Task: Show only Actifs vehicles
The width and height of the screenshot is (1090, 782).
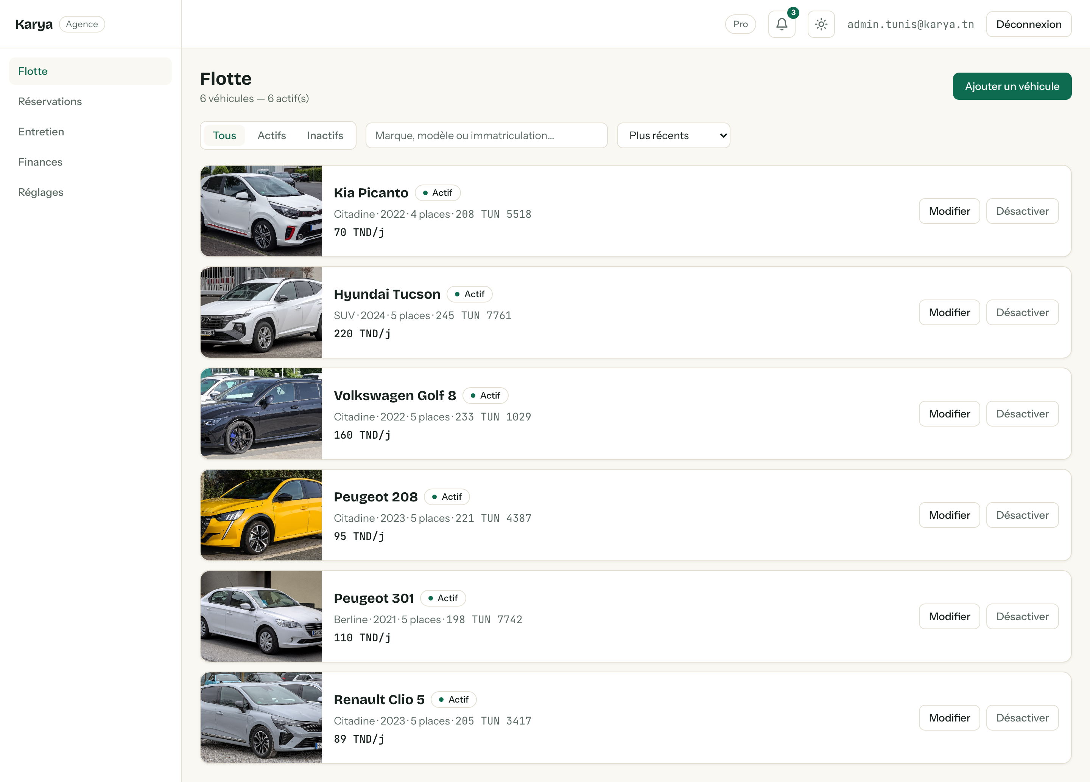Action: tap(271, 135)
